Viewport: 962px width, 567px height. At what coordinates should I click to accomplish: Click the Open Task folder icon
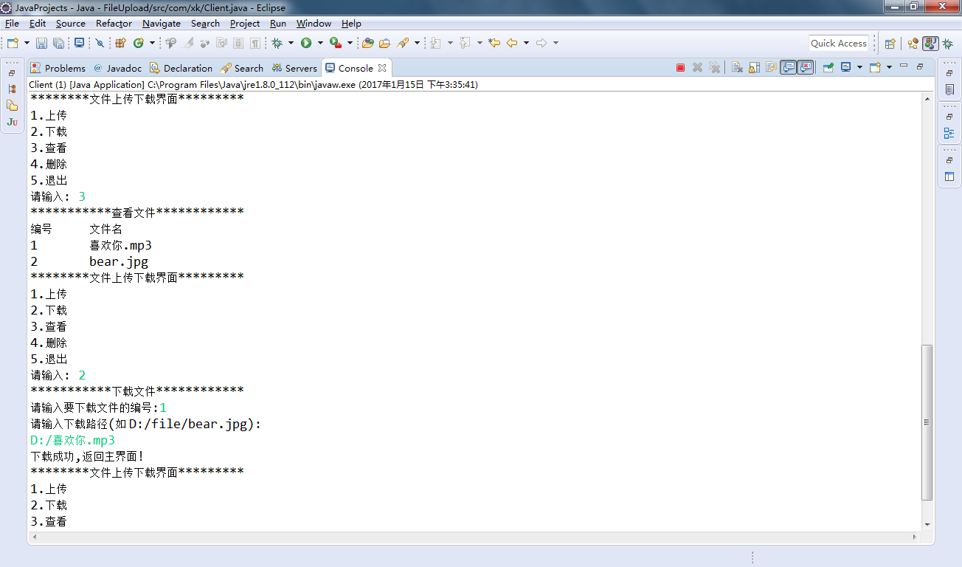(x=384, y=44)
